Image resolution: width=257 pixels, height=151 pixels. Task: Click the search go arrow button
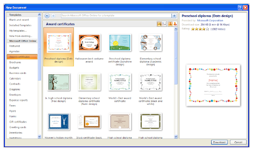click(x=174, y=16)
